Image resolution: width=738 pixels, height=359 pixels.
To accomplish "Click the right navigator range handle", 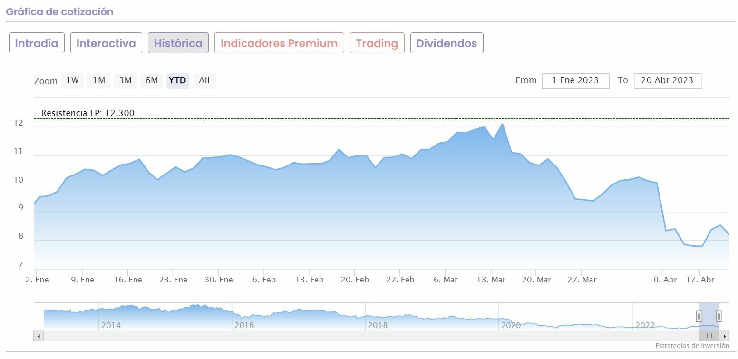I will [719, 316].
